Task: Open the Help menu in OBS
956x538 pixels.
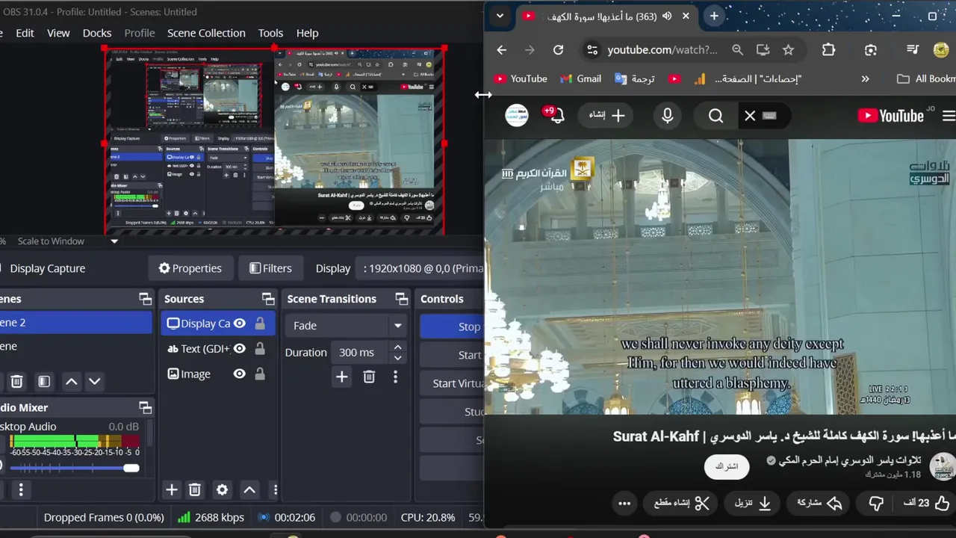Action: [307, 33]
